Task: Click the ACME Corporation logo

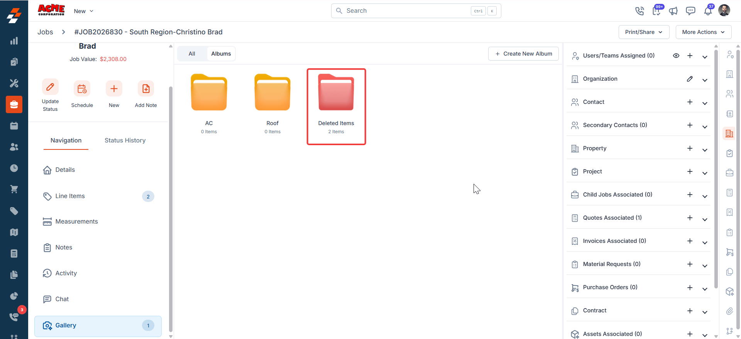Action: pyautogui.click(x=51, y=10)
